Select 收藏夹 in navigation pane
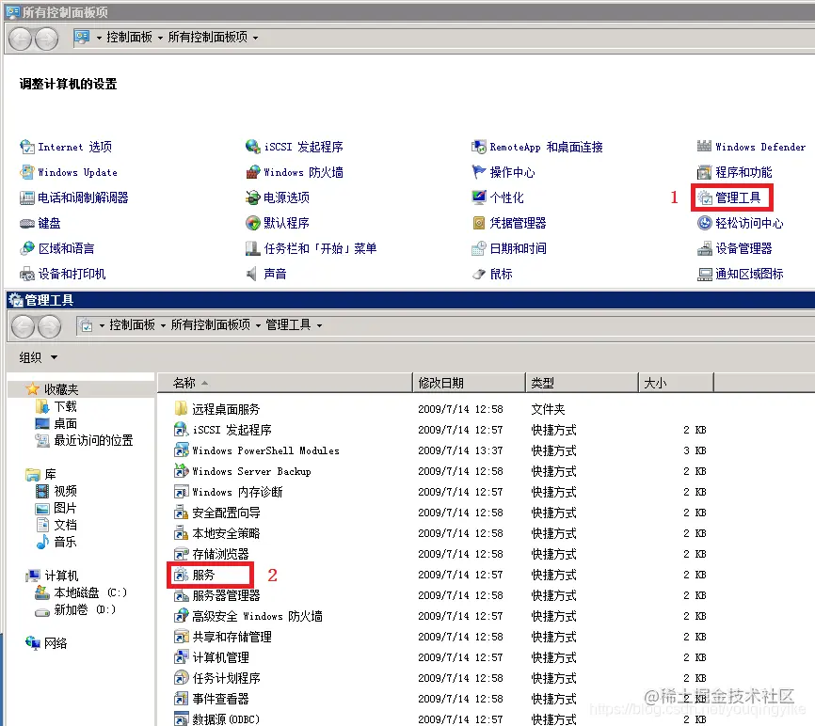This screenshot has width=815, height=726. pos(61,389)
